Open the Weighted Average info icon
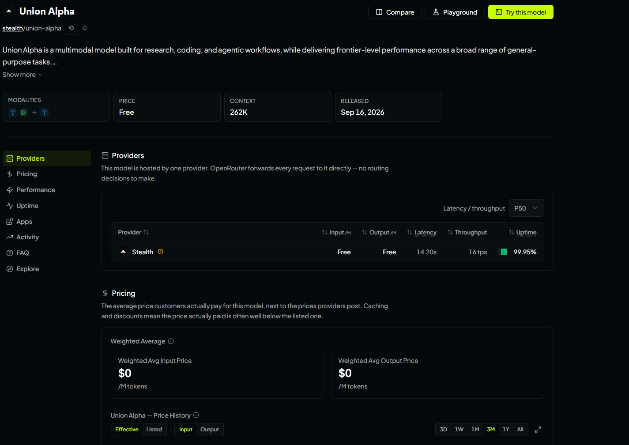This screenshot has width=629, height=445. pyautogui.click(x=171, y=341)
